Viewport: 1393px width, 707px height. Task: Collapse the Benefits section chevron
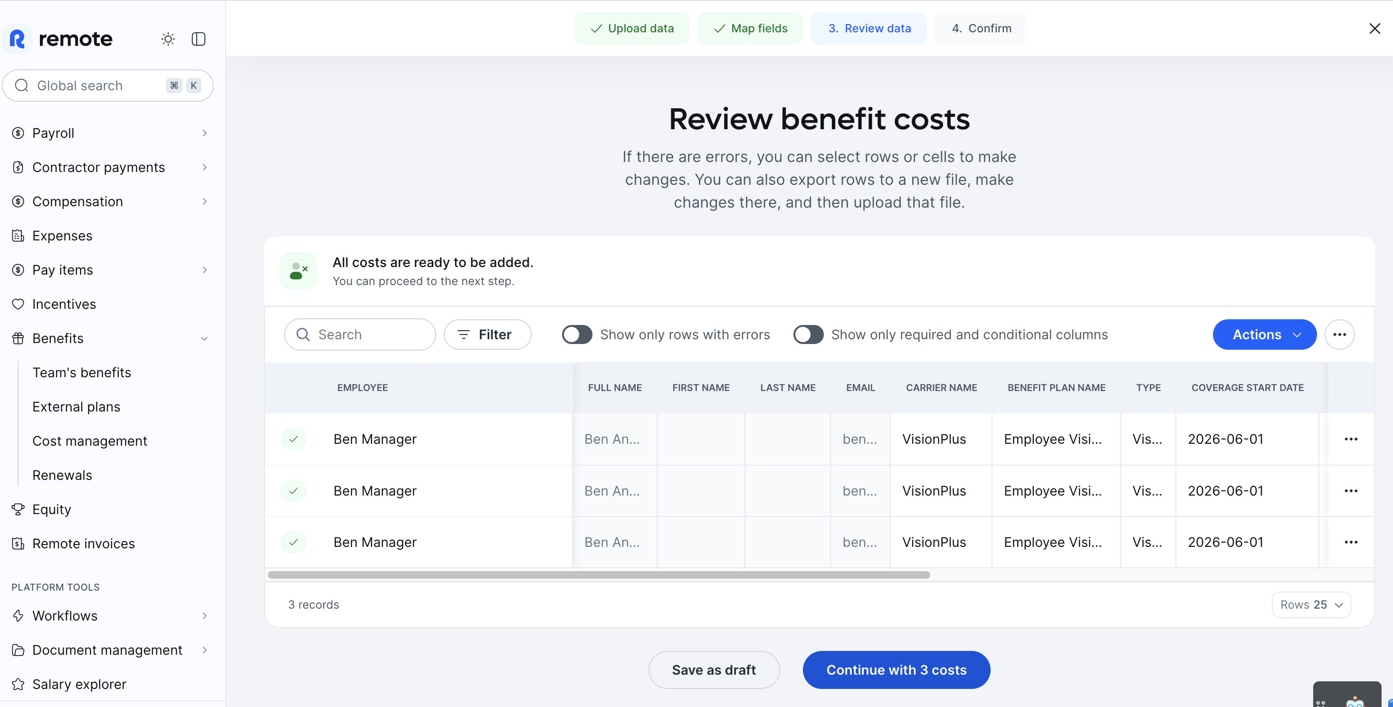[204, 338]
